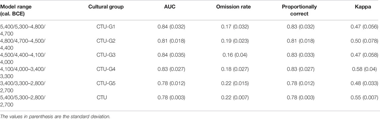
Task: Select the Omission rate column header
Action: [233, 7]
